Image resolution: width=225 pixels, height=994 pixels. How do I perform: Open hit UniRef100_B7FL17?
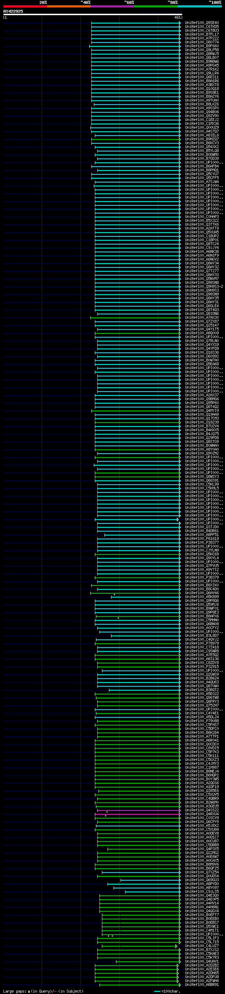pyautogui.click(x=201, y=34)
